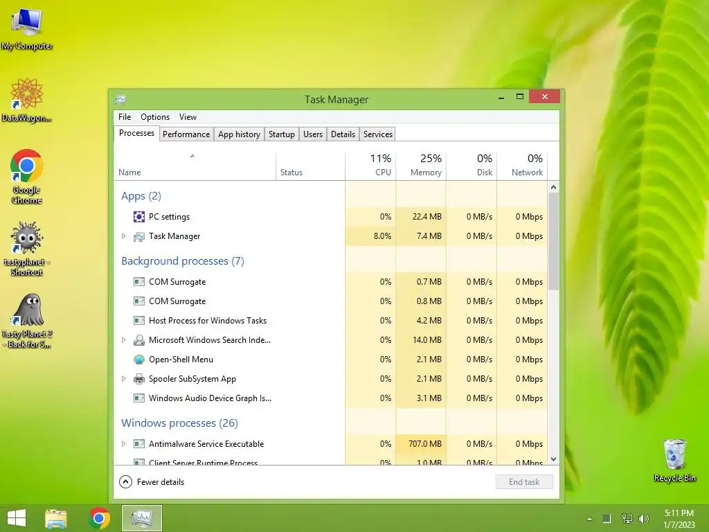Click Antimalware Service Executable icon

point(138,444)
